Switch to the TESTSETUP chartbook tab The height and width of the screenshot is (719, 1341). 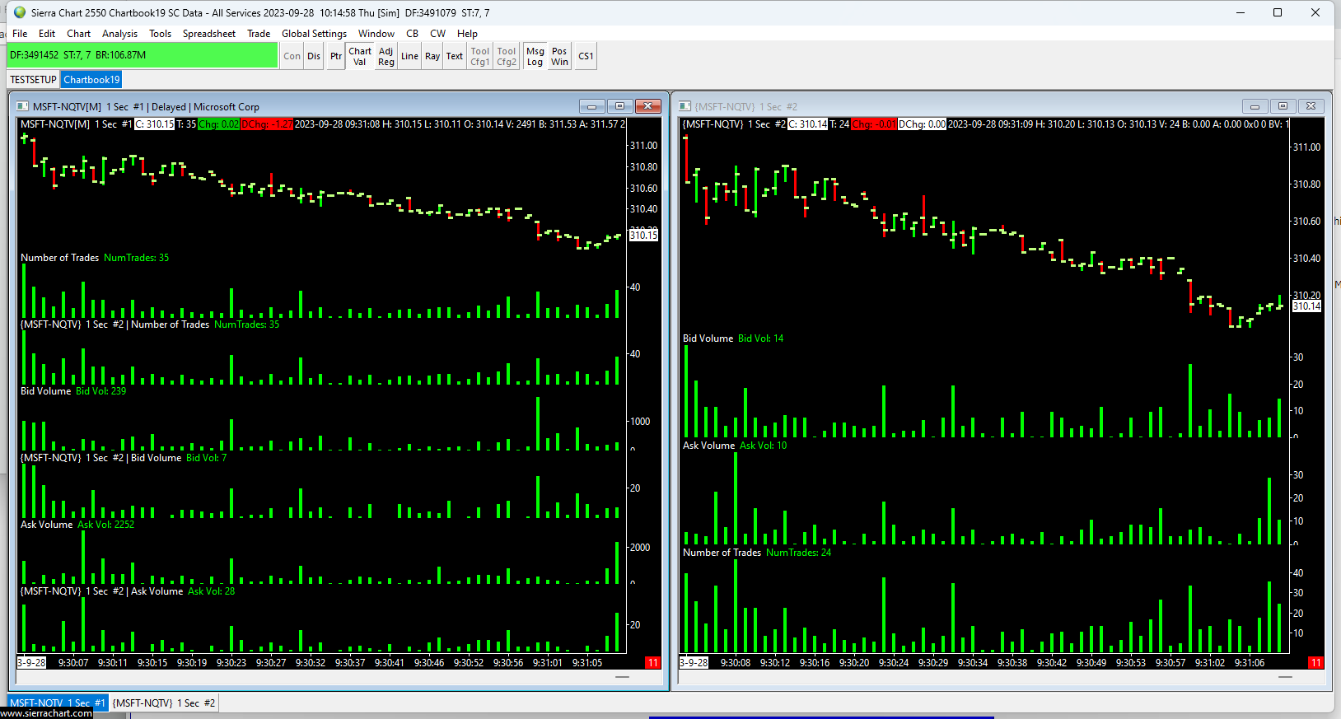tap(34, 80)
